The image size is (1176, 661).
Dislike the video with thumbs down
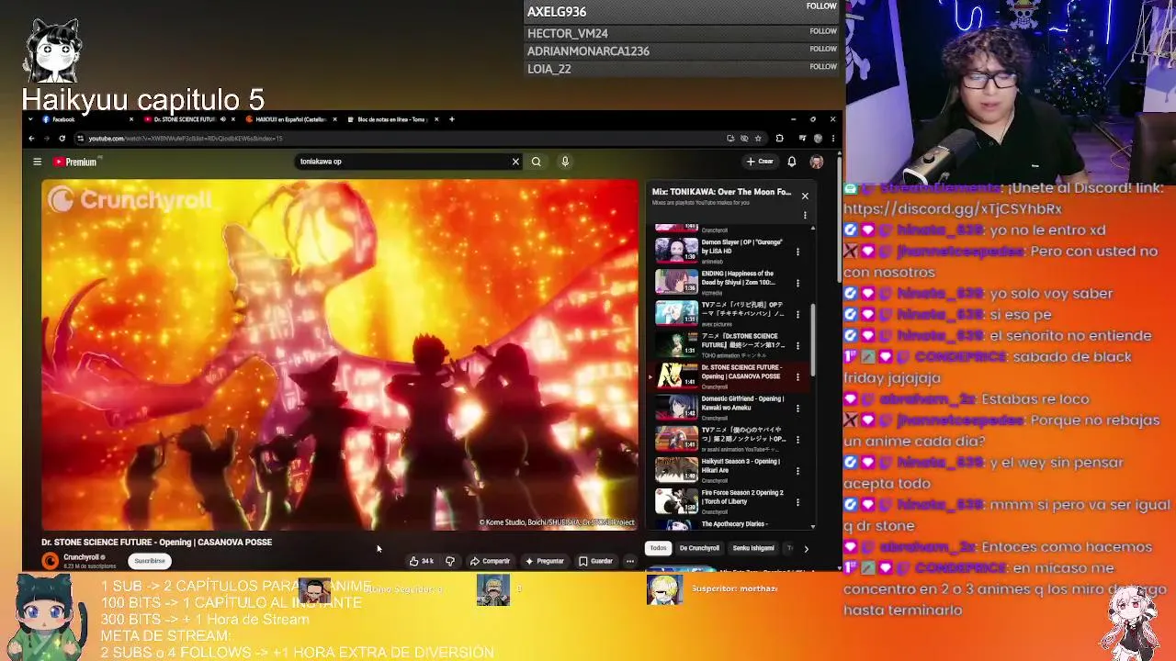[x=450, y=561]
